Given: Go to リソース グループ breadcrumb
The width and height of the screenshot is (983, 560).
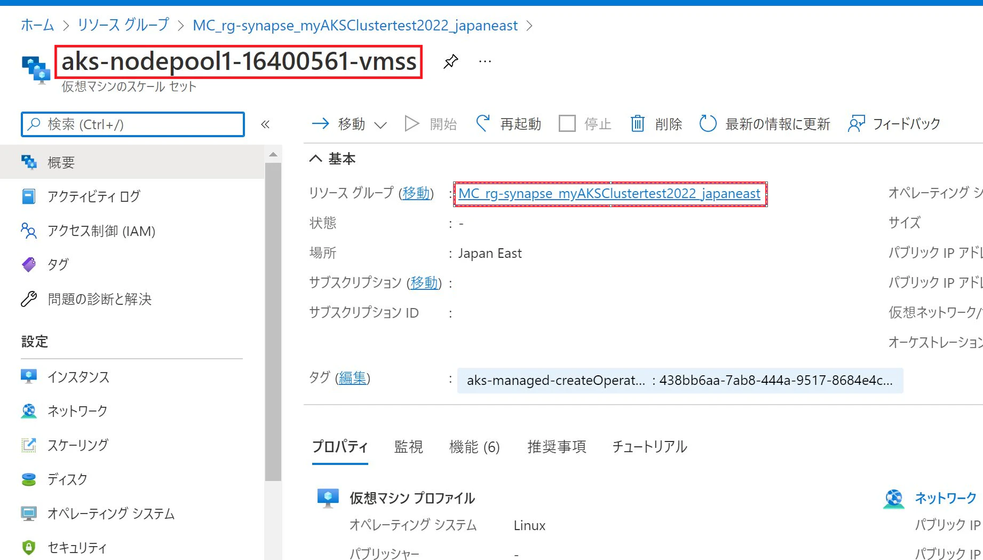Looking at the screenshot, I should pos(123,25).
